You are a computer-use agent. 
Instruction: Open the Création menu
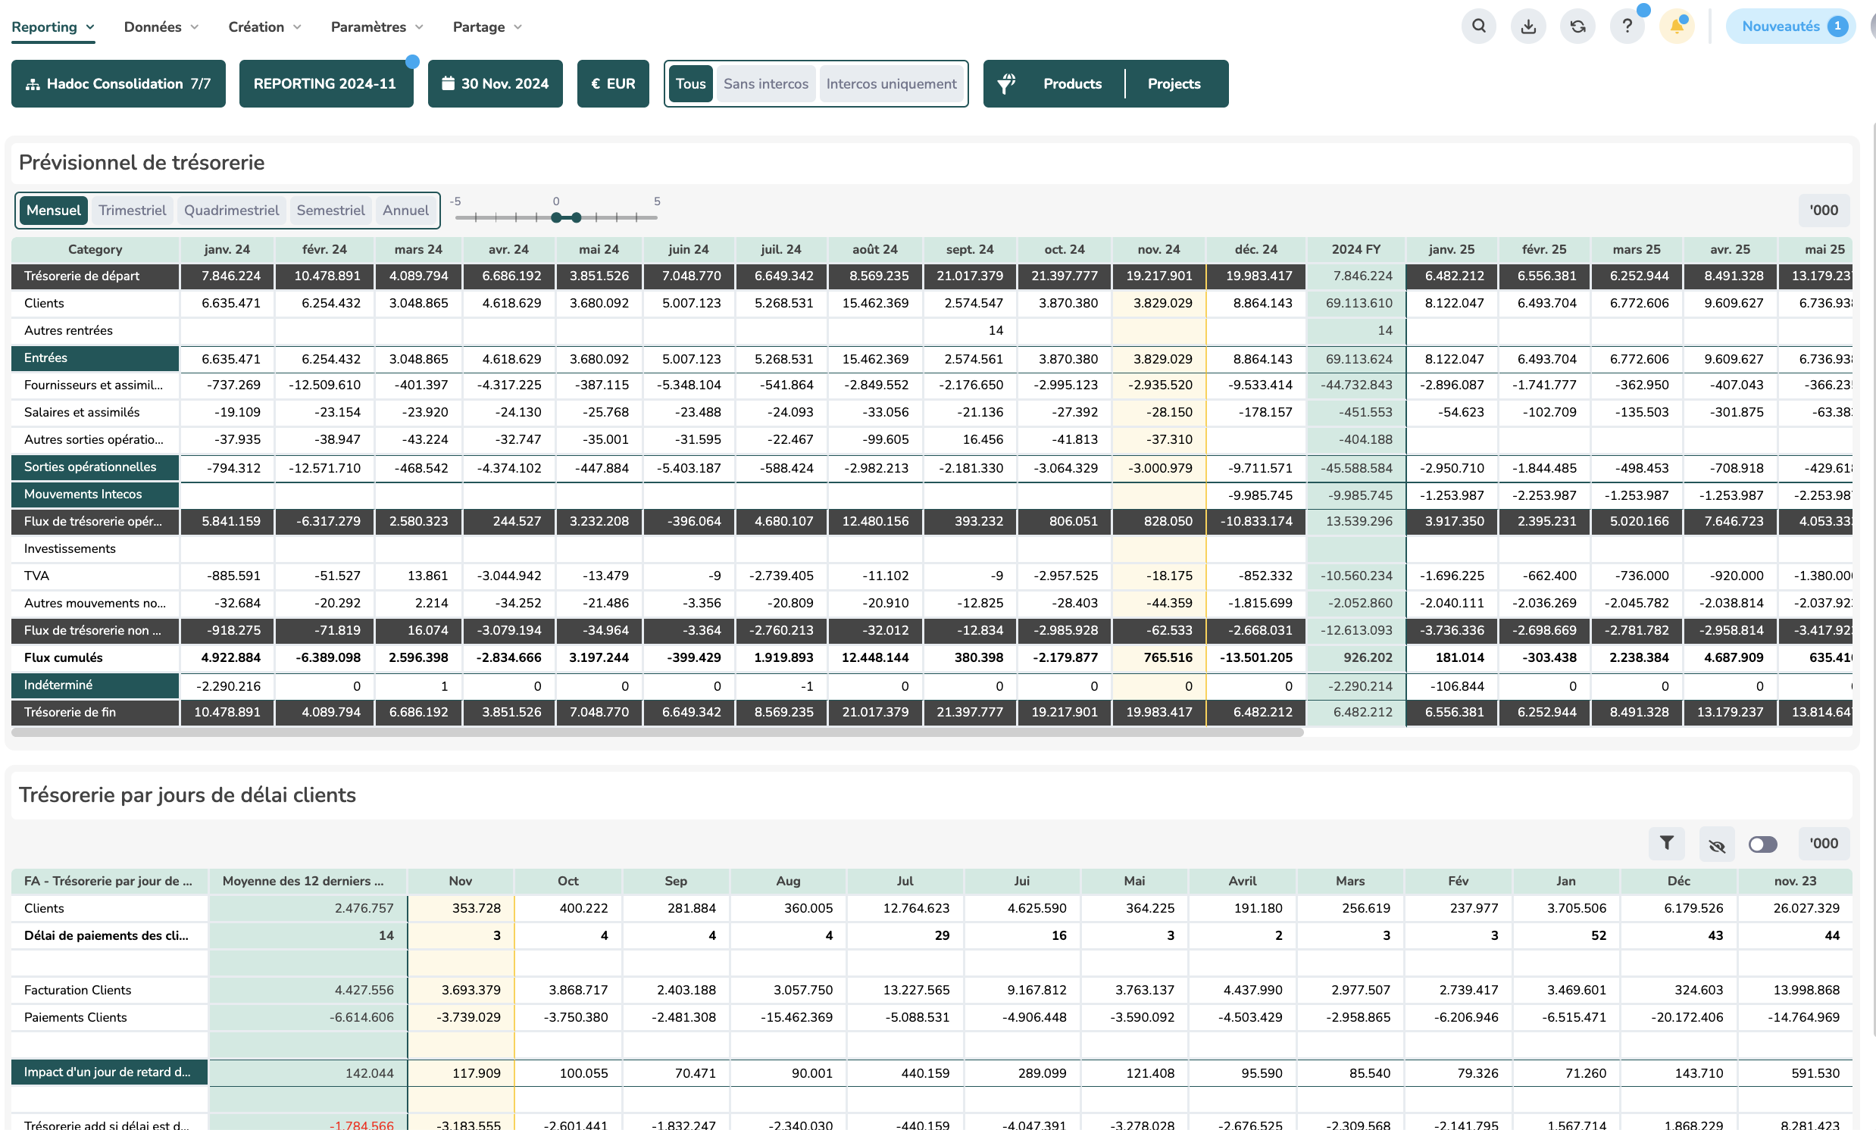click(x=265, y=27)
